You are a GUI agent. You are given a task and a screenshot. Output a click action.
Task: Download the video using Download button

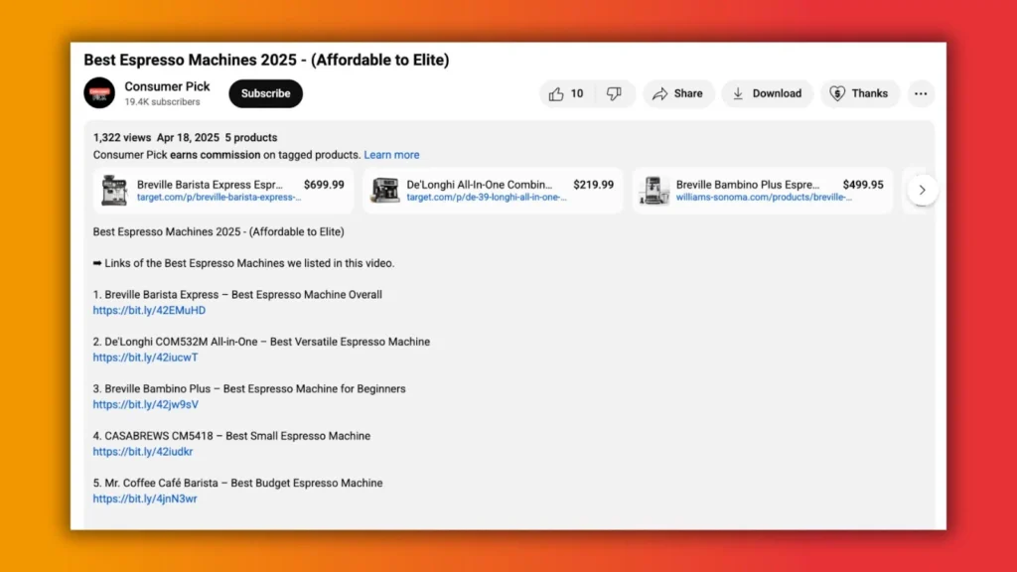[x=767, y=93]
